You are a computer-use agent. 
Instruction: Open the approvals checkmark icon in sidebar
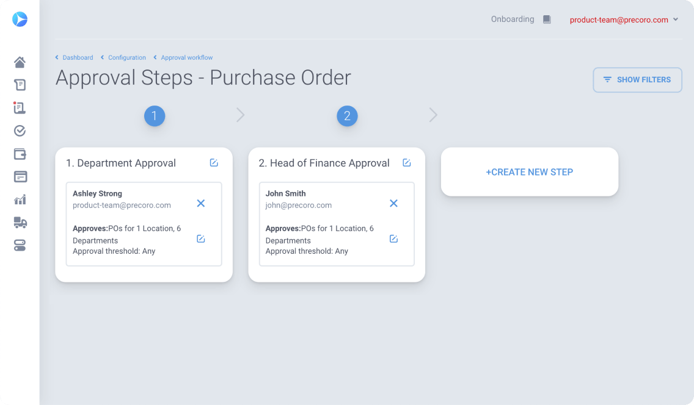[20, 131]
